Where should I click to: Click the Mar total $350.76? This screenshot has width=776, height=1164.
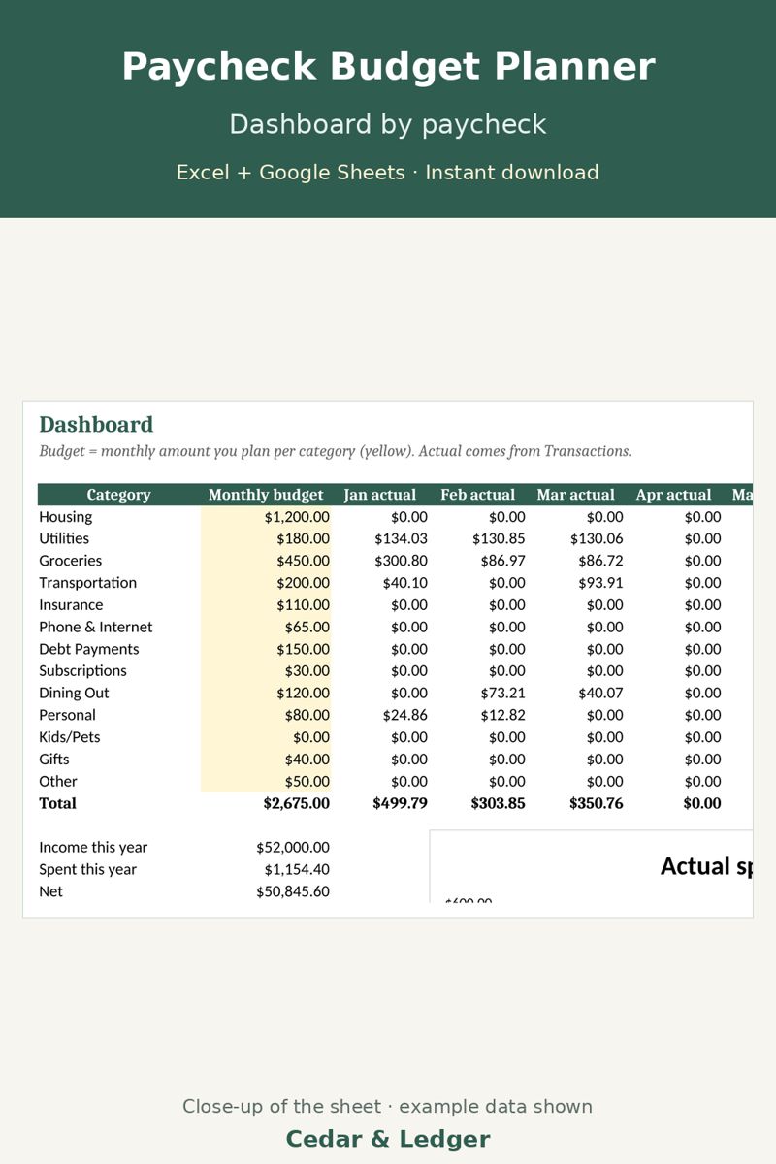[597, 803]
